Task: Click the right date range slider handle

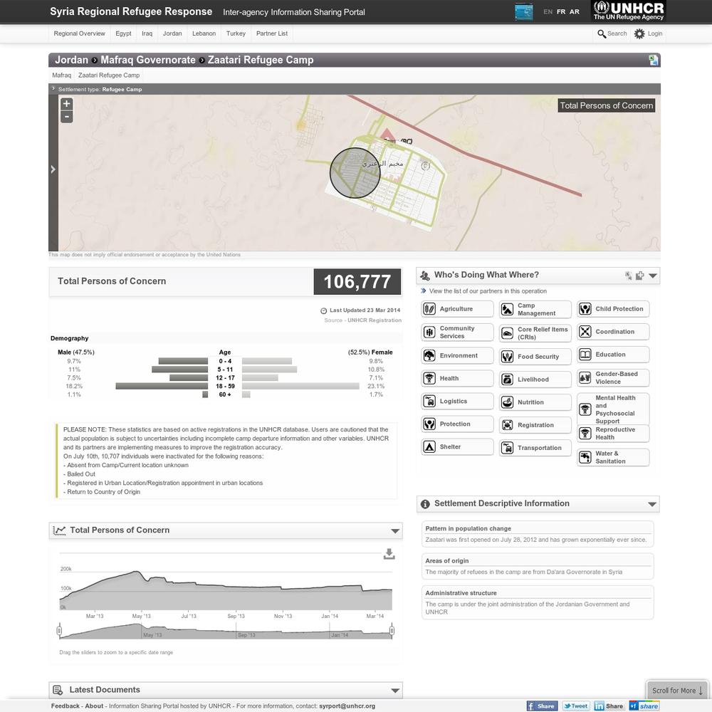Action: pyautogui.click(x=392, y=630)
